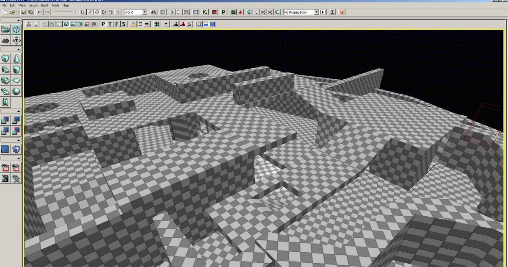Viewport: 508px width, 267px height.
Task: Pick the Sphere brush builder
Action: click(x=16, y=91)
